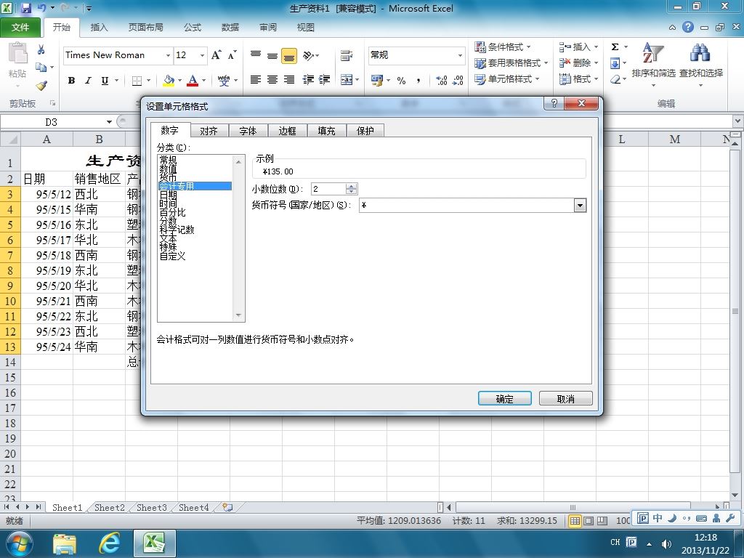Expand the 单元格样式 dropdown
Image resolution: width=744 pixels, height=558 pixels.
pos(537,78)
